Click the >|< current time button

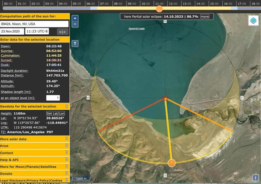click(62, 32)
